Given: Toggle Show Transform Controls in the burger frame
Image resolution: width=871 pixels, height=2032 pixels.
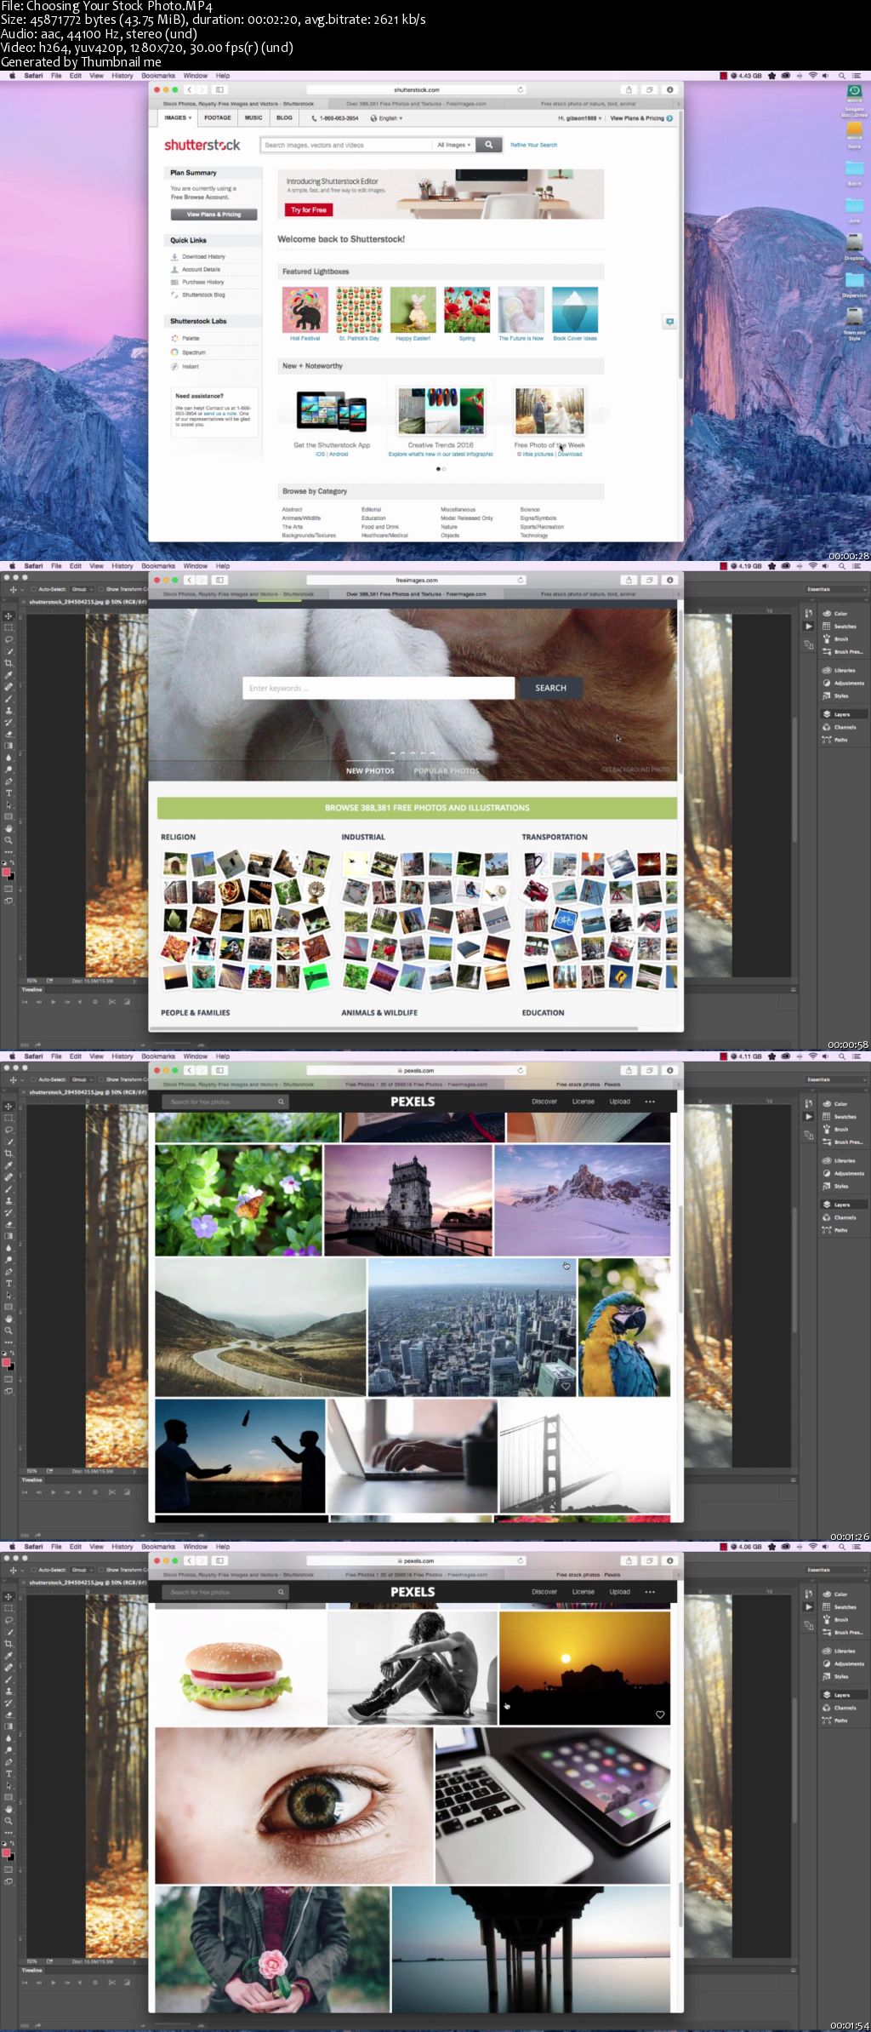Looking at the screenshot, I should click(100, 1570).
